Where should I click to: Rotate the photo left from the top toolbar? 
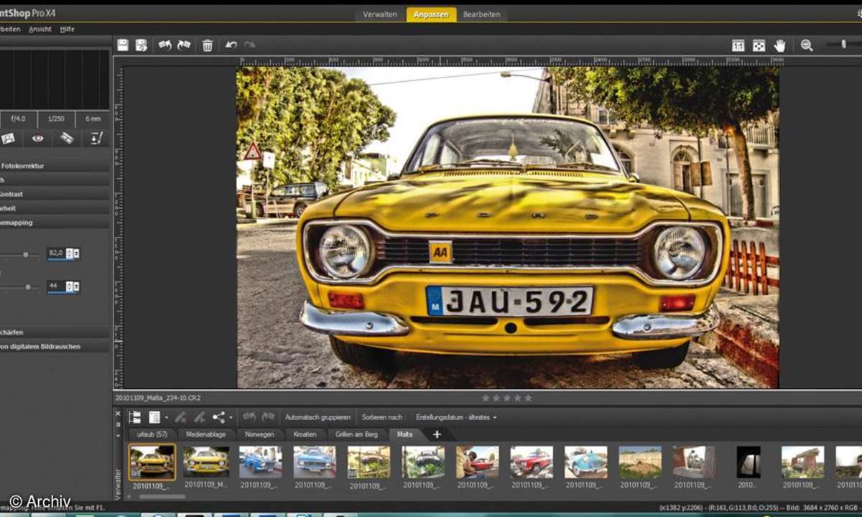(165, 45)
